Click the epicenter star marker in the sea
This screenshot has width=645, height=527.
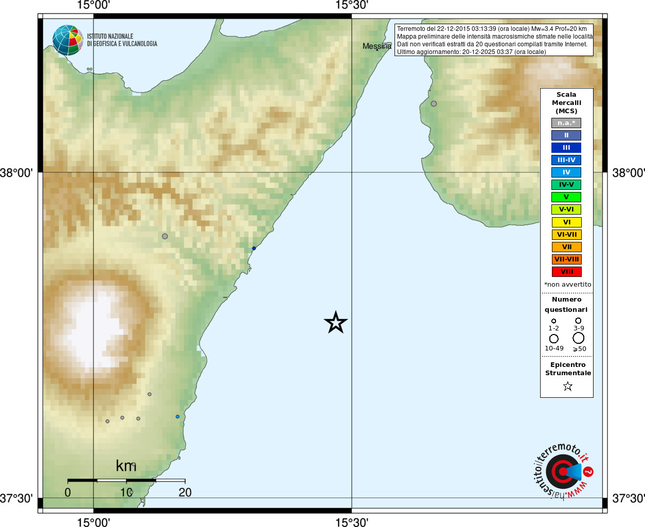pyautogui.click(x=336, y=323)
